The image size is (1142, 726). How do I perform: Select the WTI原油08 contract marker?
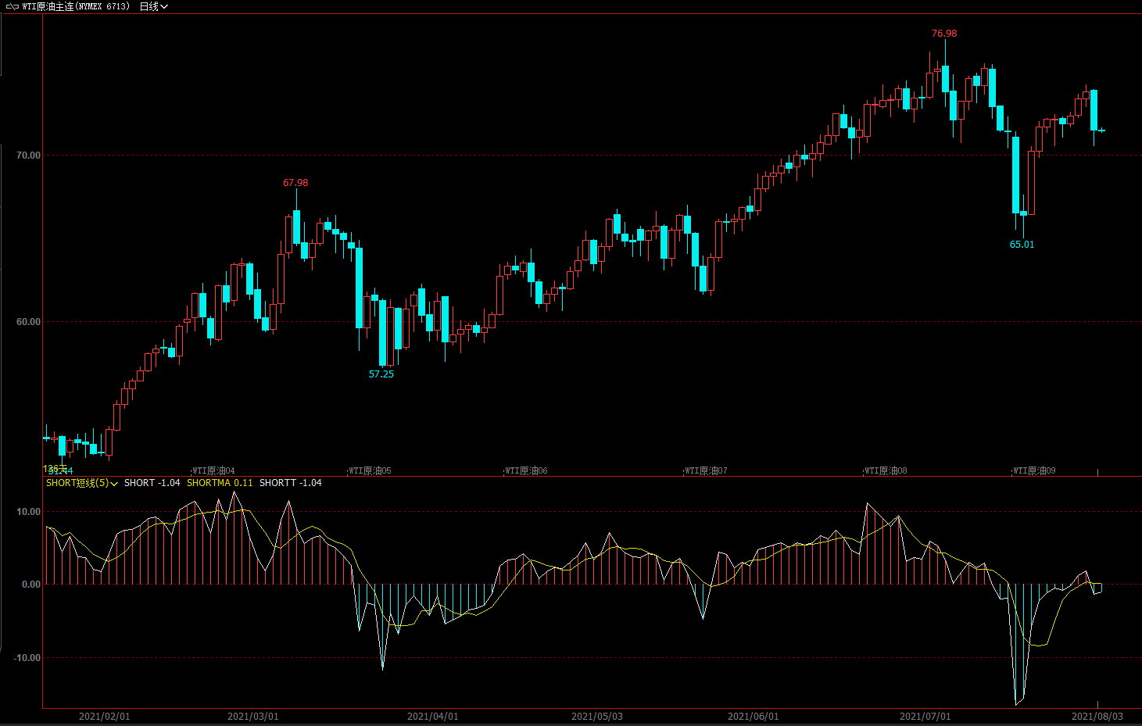(x=886, y=471)
